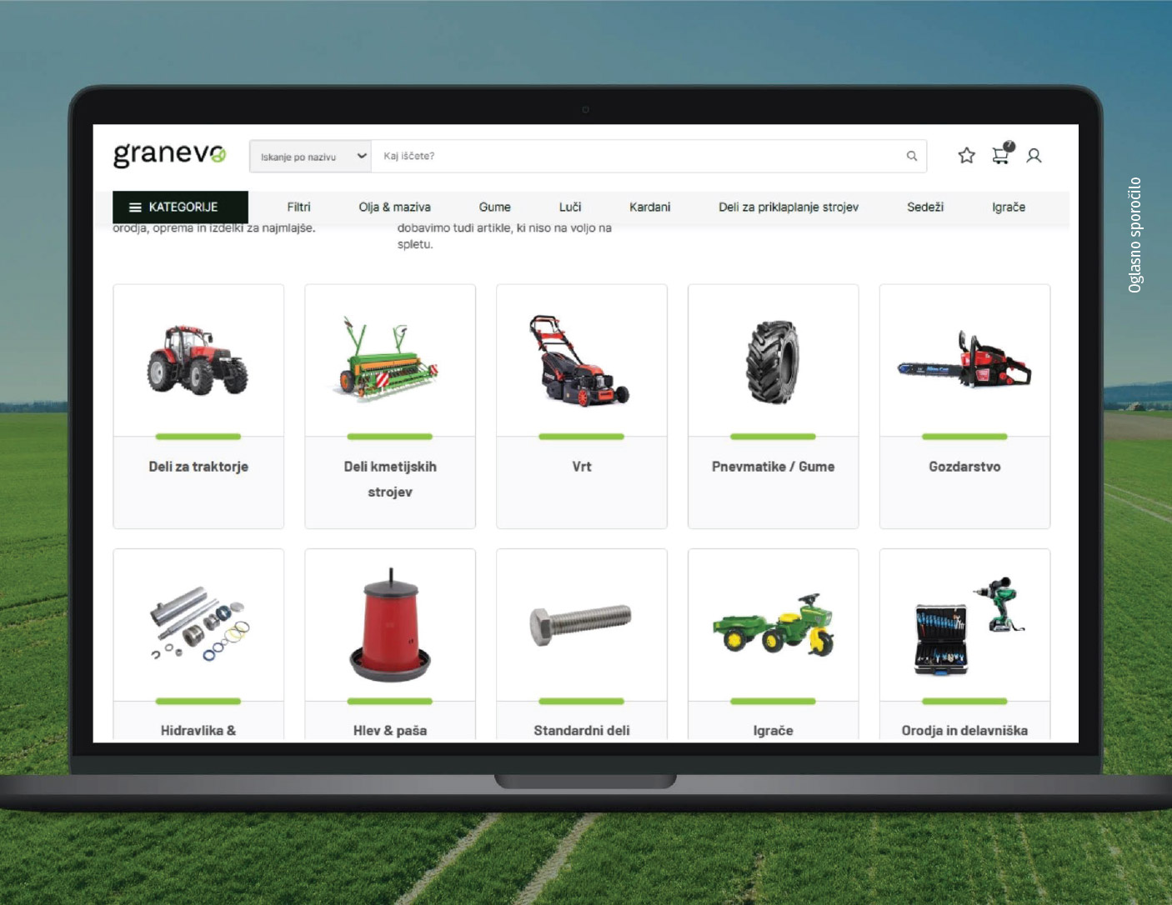Image resolution: width=1172 pixels, height=905 pixels.
Task: Open 'Deli za priklapljanje strojev' link
Action: click(x=788, y=207)
